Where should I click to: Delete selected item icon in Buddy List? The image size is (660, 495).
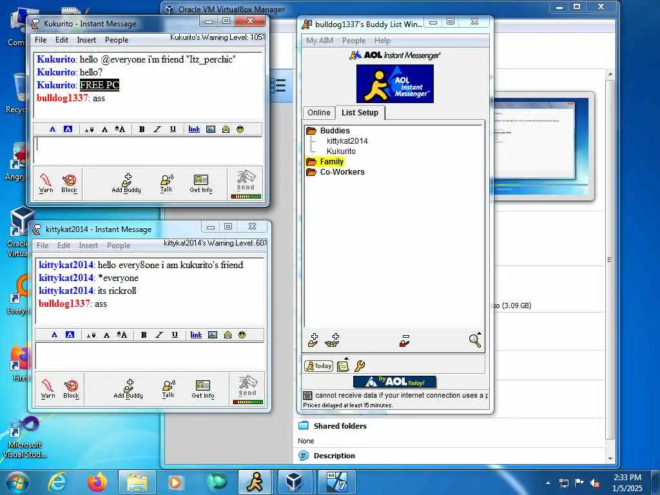pyautogui.click(x=405, y=341)
